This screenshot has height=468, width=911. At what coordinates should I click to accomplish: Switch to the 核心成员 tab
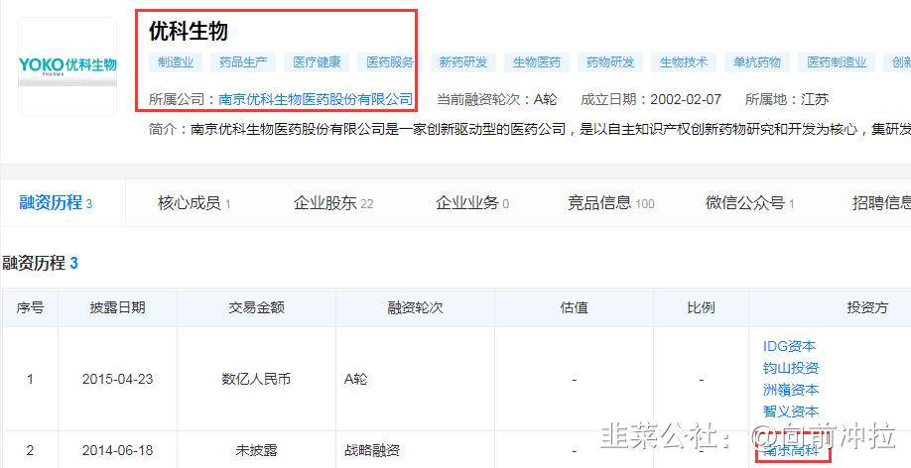click(195, 203)
